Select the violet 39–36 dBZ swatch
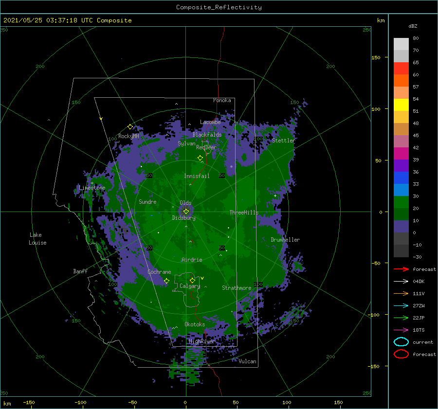 click(401, 165)
